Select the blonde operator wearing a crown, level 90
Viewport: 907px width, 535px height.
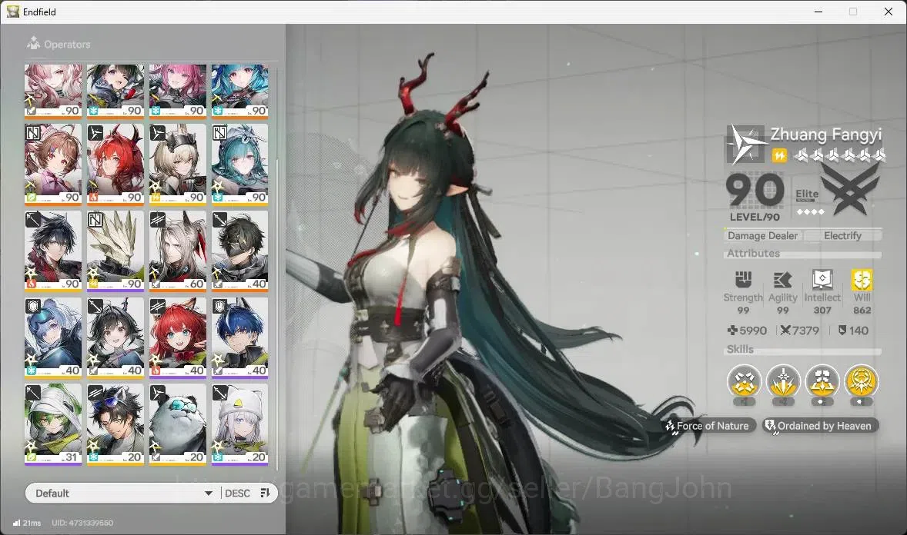click(178, 164)
